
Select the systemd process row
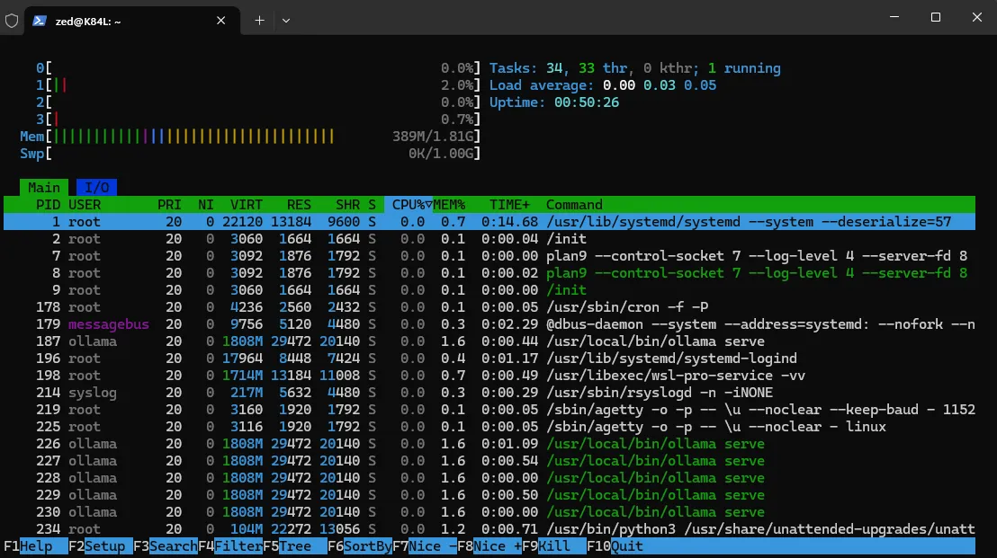tap(360, 221)
